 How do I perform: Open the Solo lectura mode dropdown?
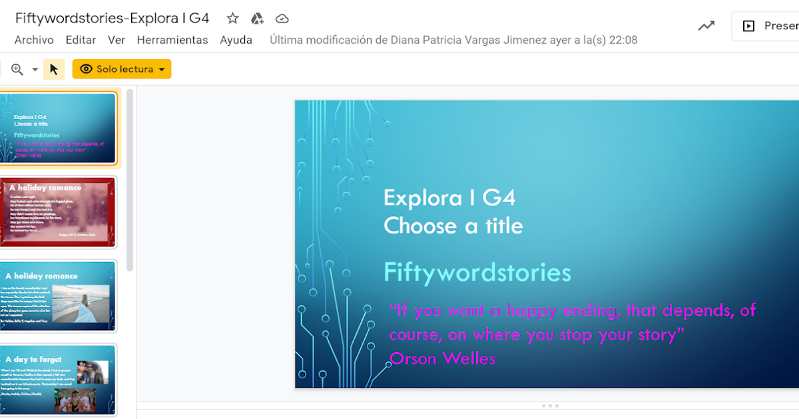pos(162,69)
